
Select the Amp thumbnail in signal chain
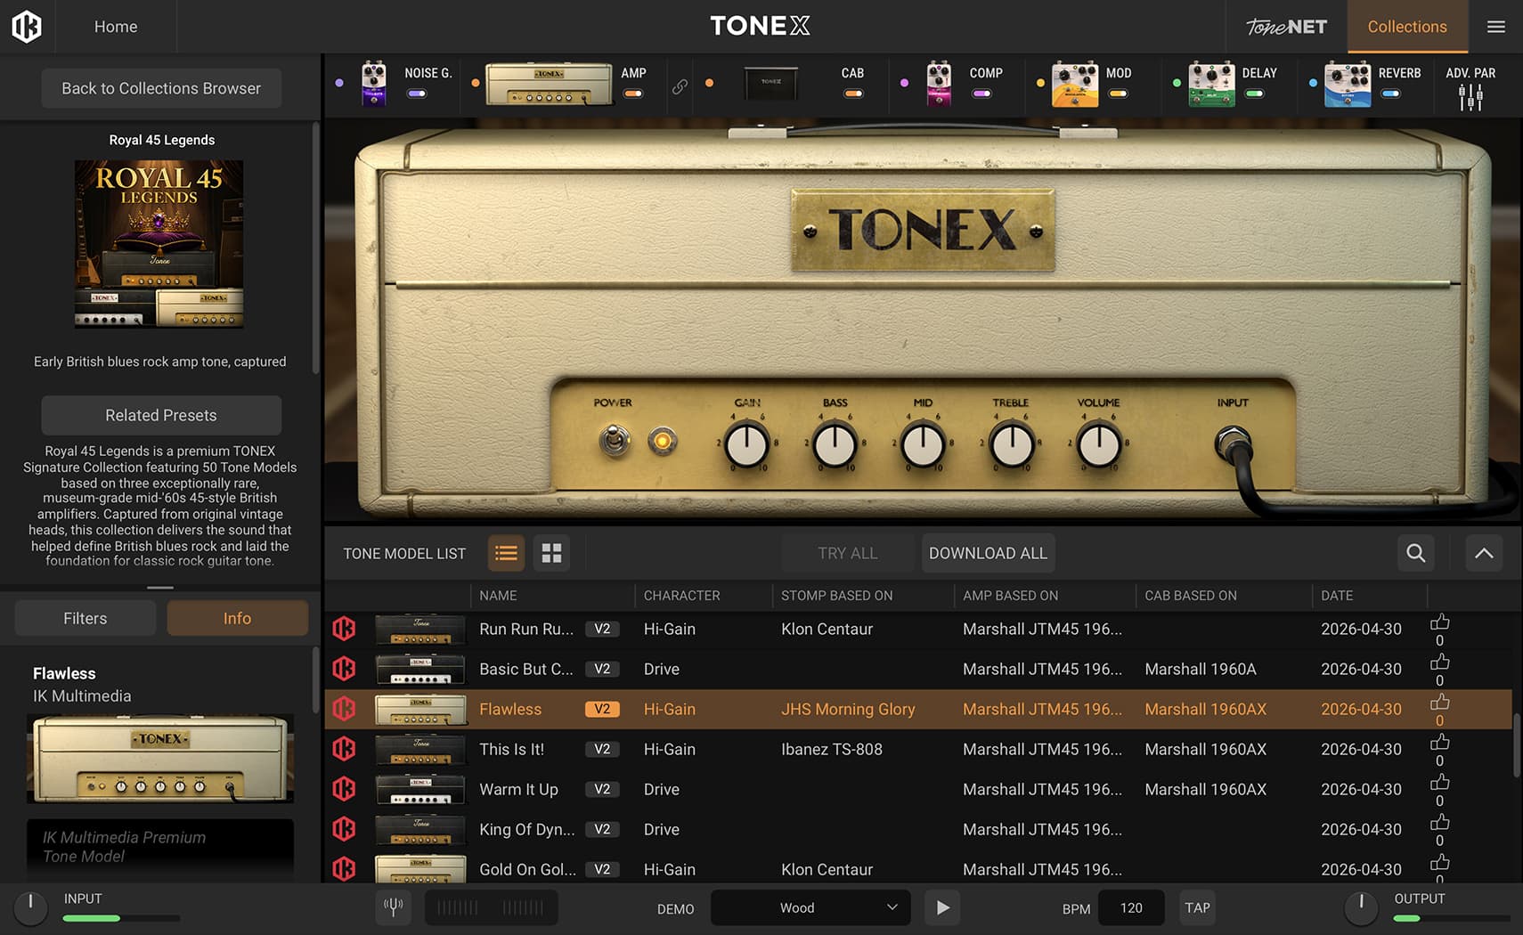tap(549, 85)
